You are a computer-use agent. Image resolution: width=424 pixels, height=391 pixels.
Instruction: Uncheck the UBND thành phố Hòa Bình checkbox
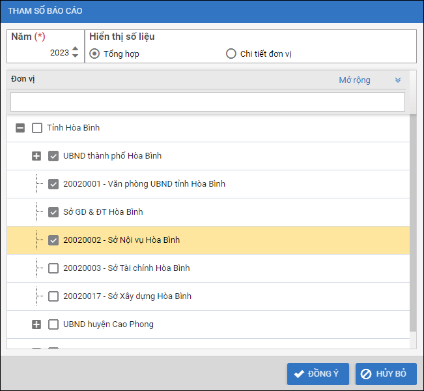point(53,156)
